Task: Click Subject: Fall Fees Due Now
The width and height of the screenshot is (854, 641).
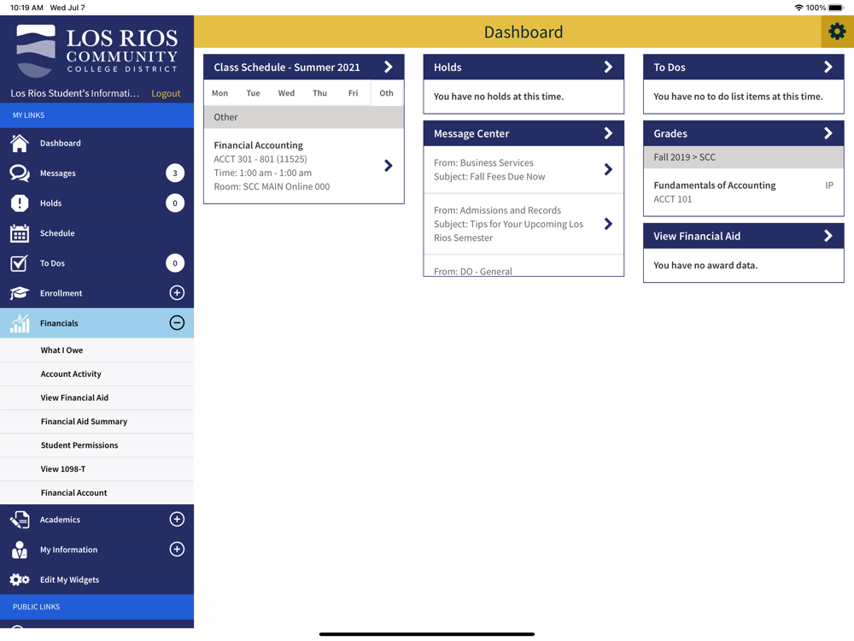Action: pos(489,177)
